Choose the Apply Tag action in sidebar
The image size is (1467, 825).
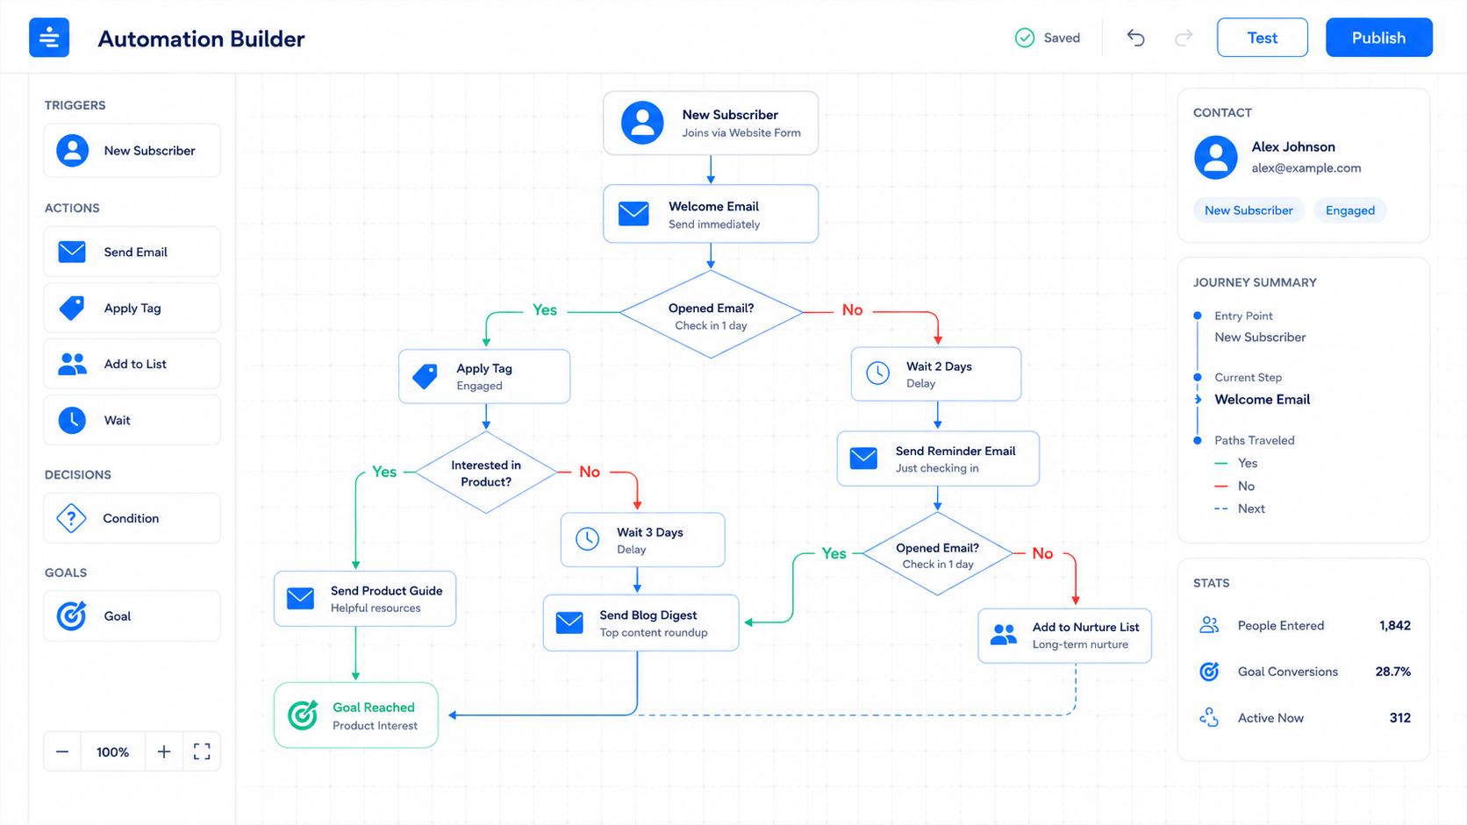click(132, 308)
